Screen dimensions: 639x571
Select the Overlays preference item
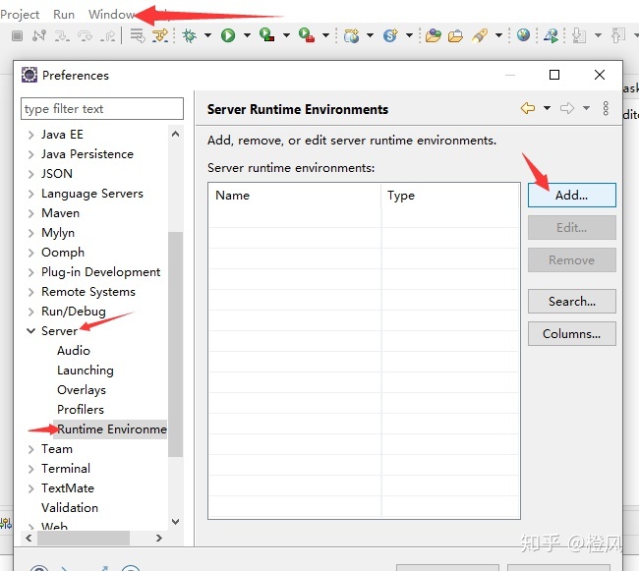[x=82, y=390]
